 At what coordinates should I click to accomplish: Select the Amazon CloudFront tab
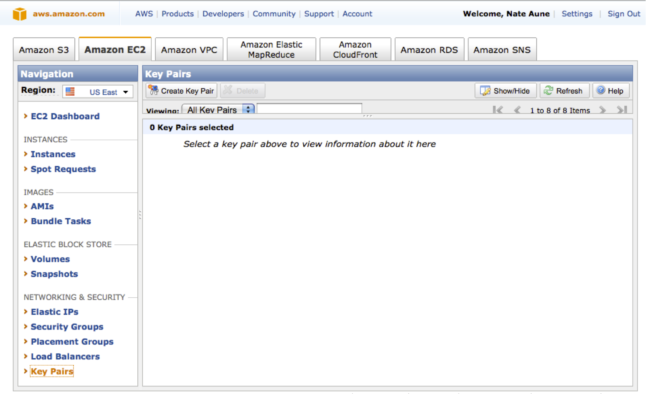(355, 50)
